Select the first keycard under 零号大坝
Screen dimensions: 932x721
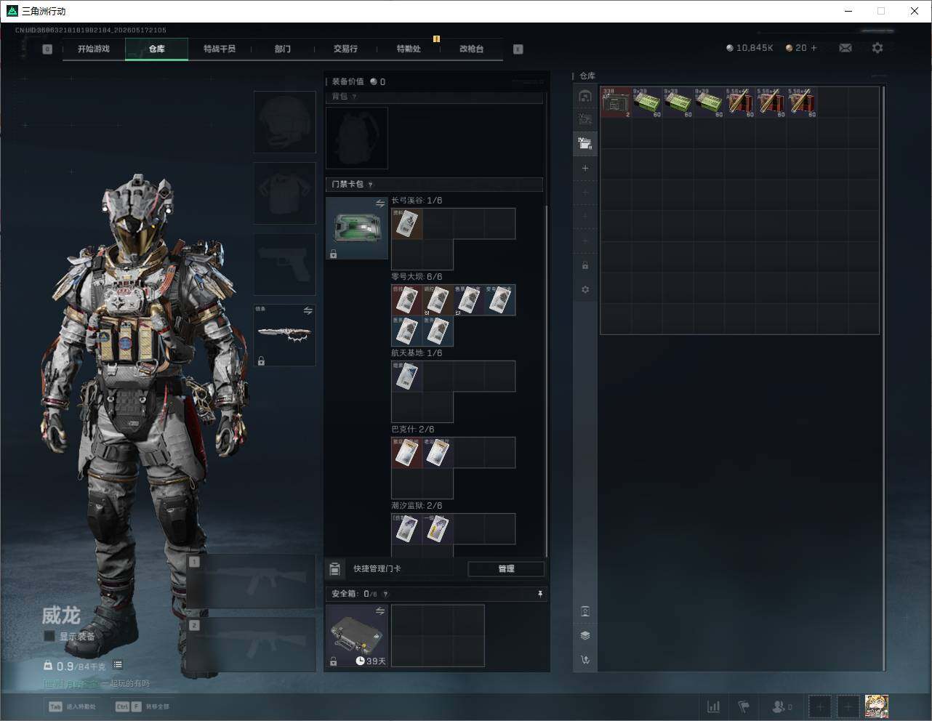[407, 300]
